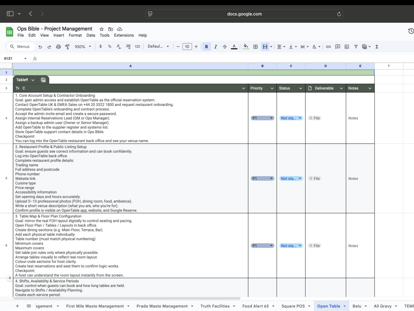Open vertical align dropdown
Screen dimensions: 414x311
[293, 47]
